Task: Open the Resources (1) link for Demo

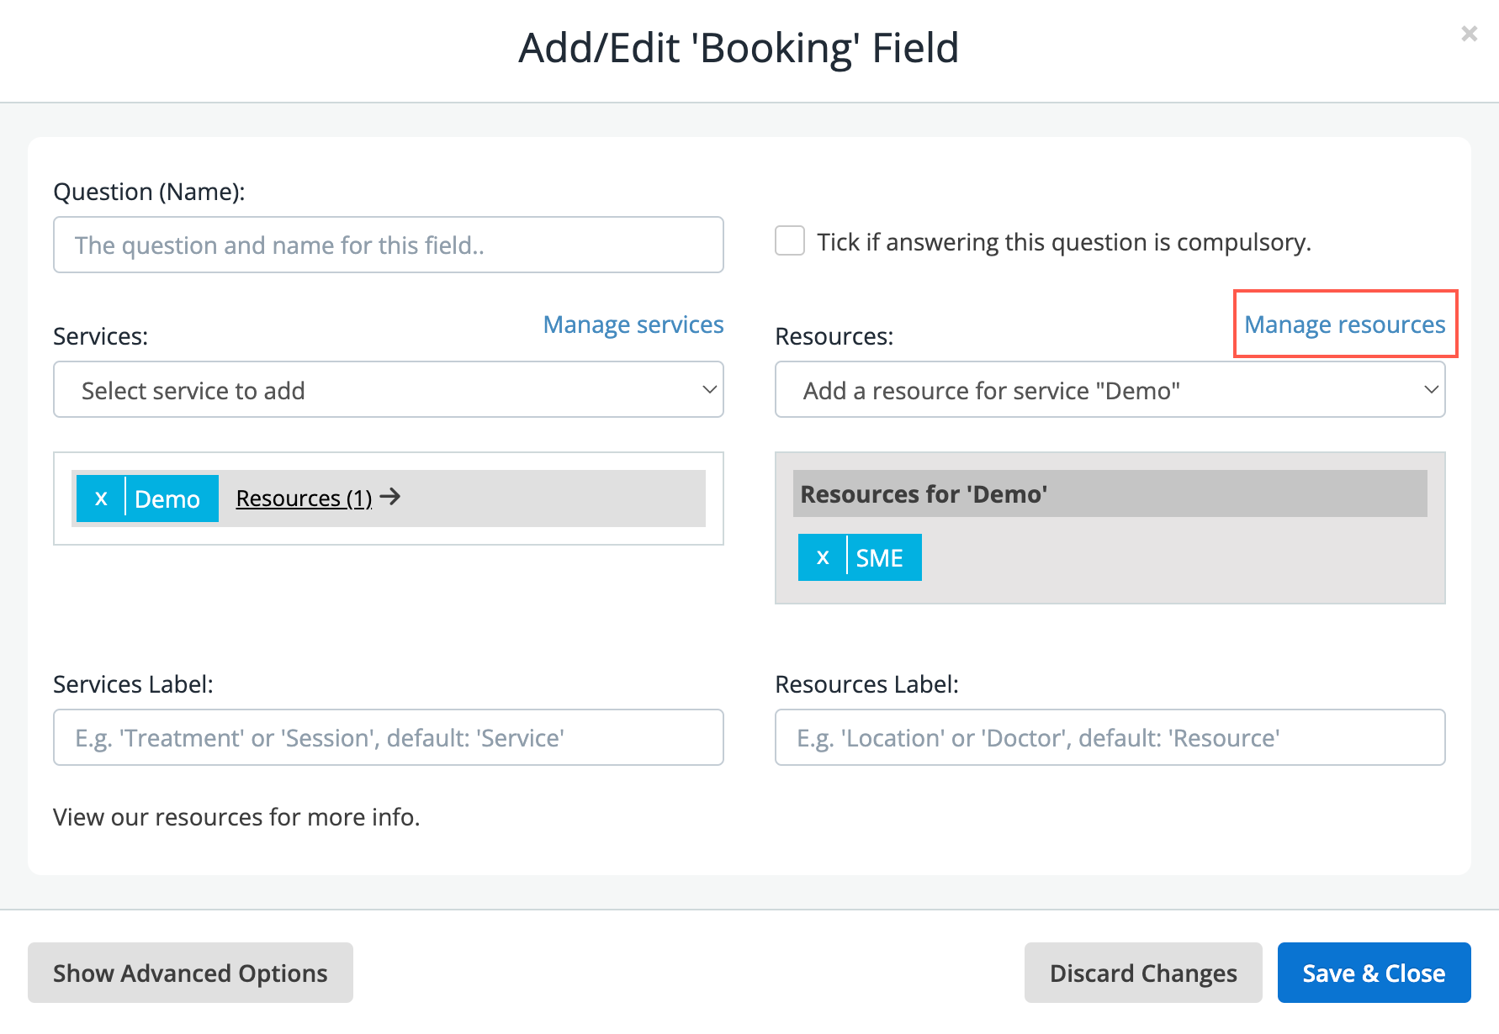Action: click(x=304, y=499)
